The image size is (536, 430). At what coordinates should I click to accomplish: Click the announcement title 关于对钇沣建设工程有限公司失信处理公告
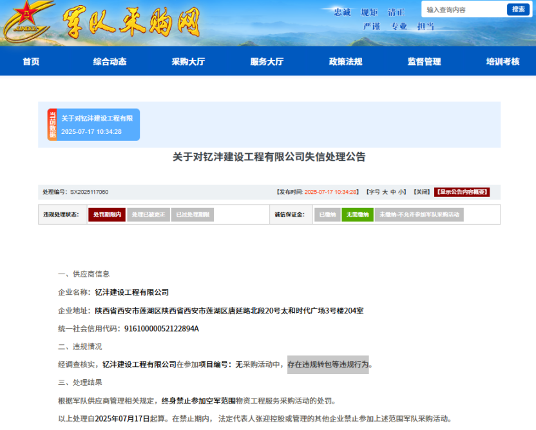pos(269,157)
